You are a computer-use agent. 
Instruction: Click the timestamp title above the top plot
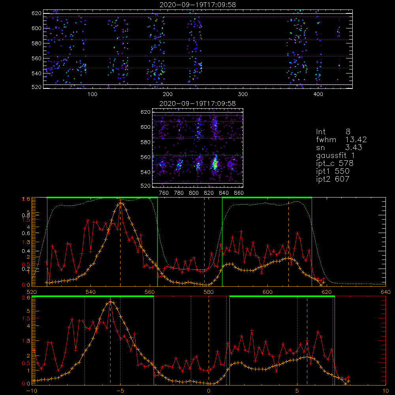coord(198,5)
